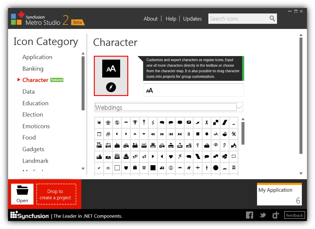Click the folder Open icon
Screen dimensions: 315x229
[x=22, y=194]
